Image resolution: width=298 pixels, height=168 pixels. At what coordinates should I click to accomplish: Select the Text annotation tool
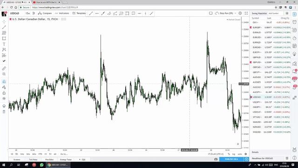click(x=4, y=44)
